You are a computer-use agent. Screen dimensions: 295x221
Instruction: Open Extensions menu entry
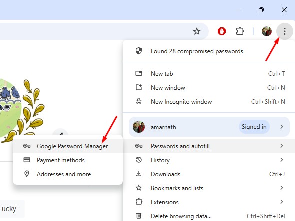coord(209,202)
